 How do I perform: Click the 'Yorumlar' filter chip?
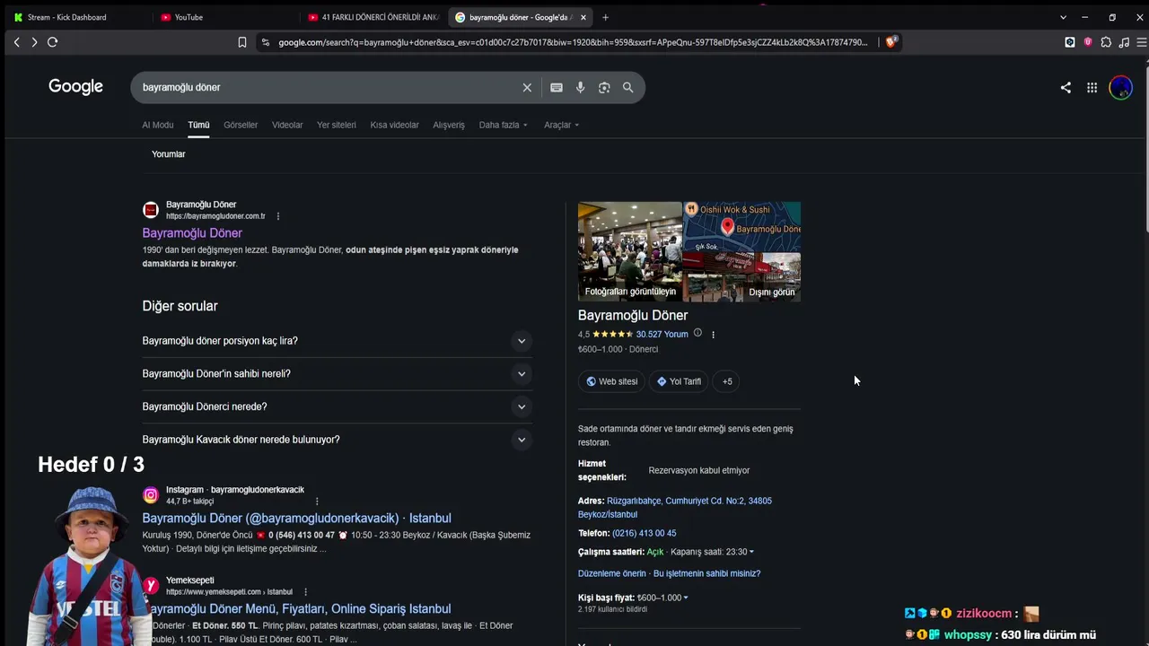[x=169, y=154]
